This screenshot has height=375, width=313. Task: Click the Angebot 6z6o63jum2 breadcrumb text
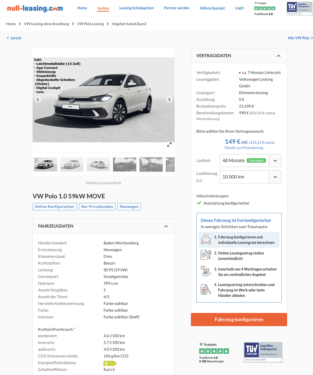click(129, 24)
